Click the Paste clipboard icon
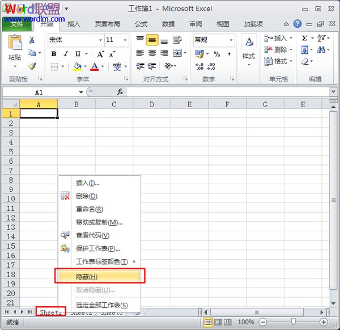This screenshot has width=340, height=330. (x=15, y=44)
